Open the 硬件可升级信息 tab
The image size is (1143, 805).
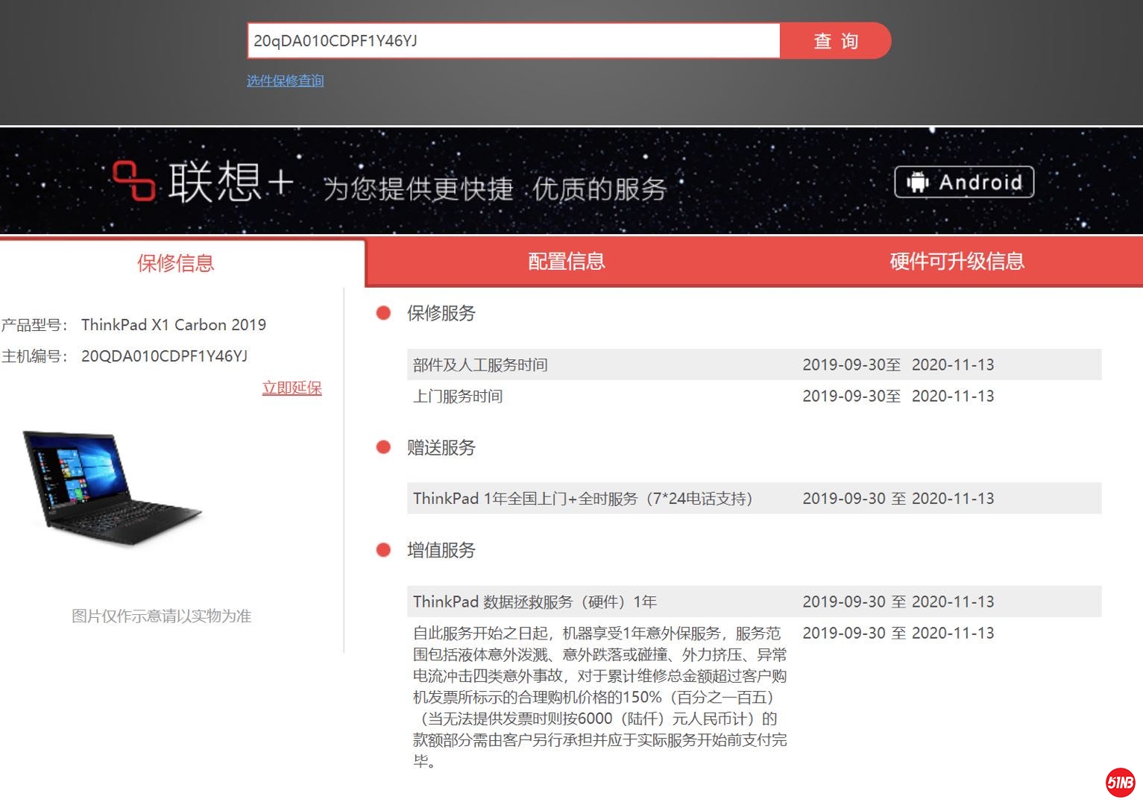coord(956,262)
